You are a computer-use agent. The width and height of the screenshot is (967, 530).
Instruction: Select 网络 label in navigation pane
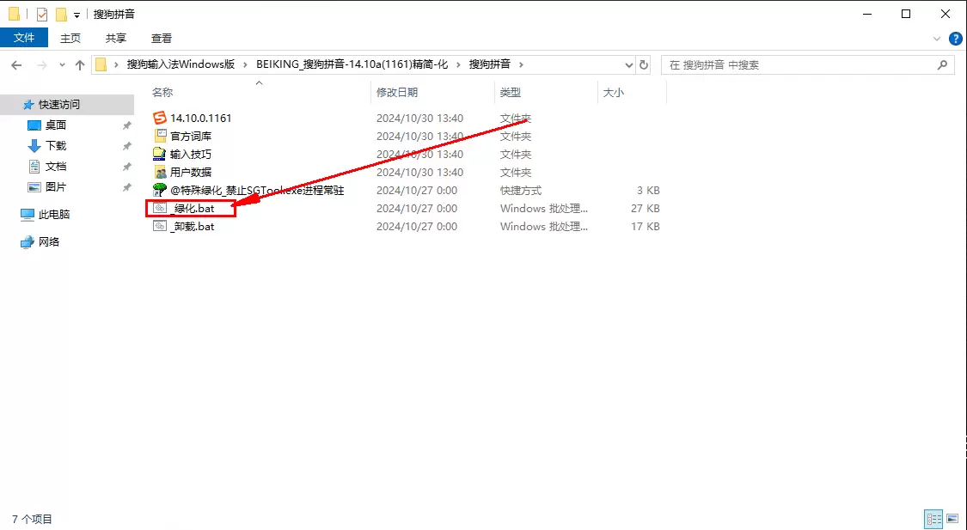point(49,242)
